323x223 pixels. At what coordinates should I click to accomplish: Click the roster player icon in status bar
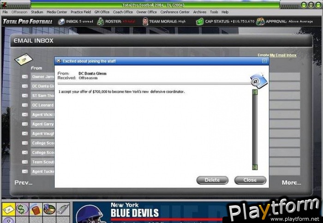[x=101, y=21]
